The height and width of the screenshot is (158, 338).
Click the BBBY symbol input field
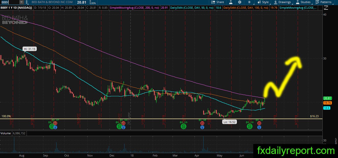coord(9,2)
